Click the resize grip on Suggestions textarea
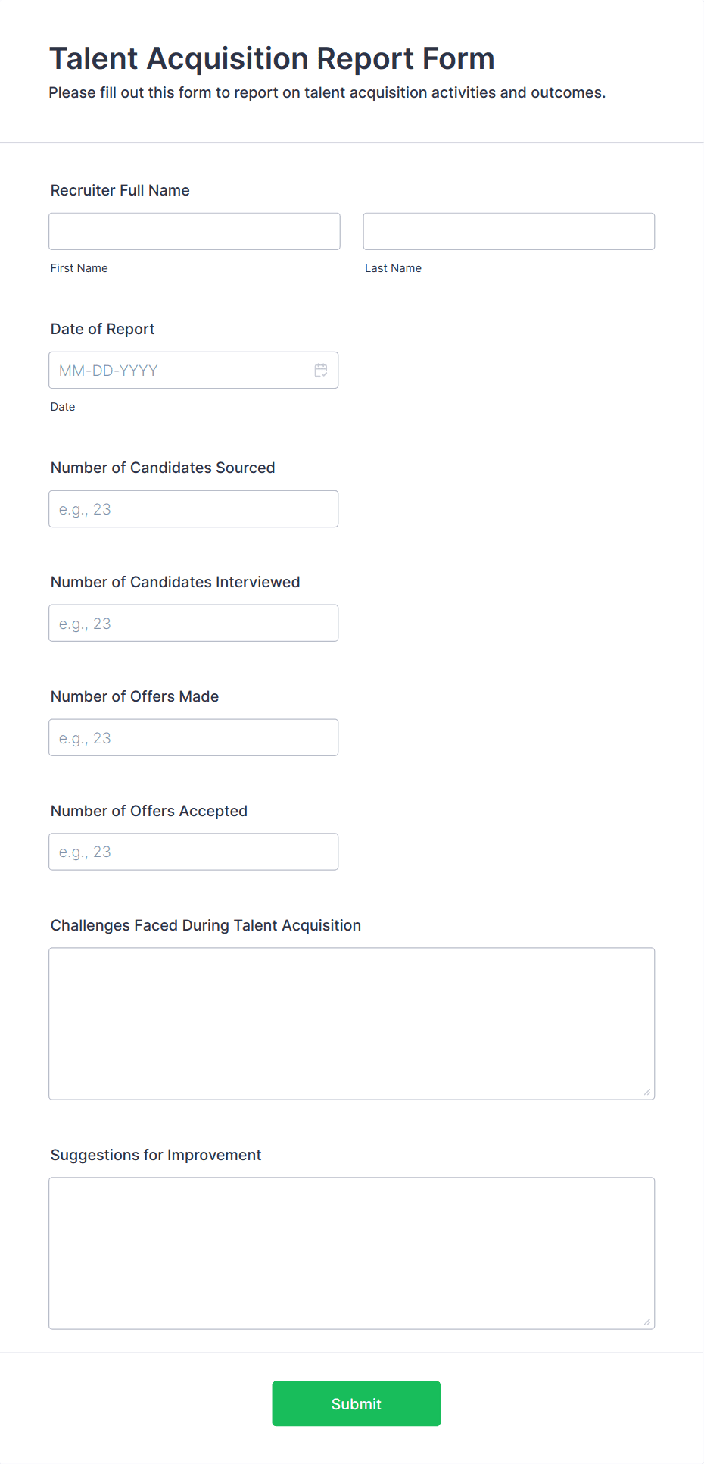Viewport: 704px width, 1464px height. [x=648, y=1321]
